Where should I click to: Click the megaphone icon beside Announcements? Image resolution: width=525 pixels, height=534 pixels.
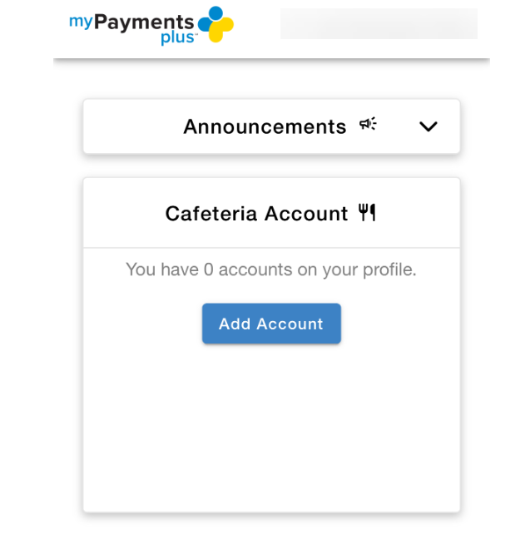[x=368, y=125]
